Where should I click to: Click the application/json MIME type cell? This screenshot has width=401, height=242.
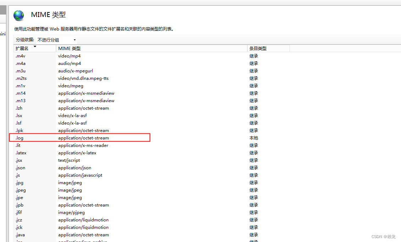click(75, 168)
